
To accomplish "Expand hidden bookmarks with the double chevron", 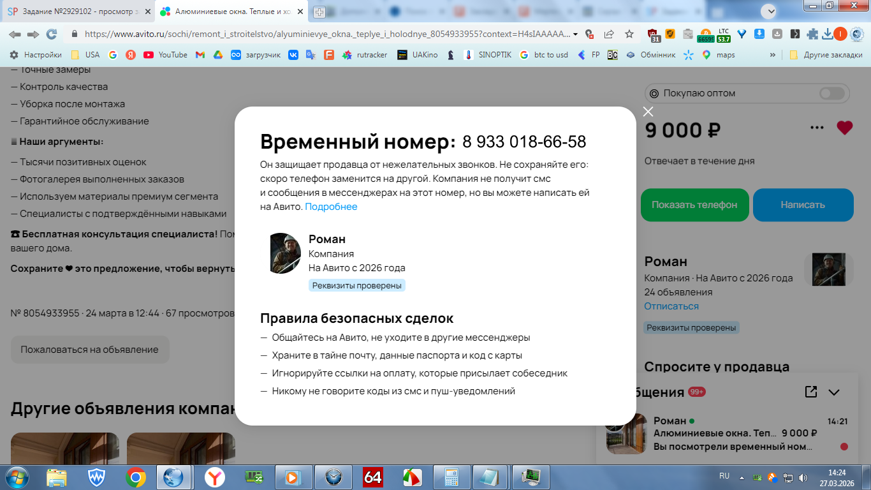I will (773, 55).
